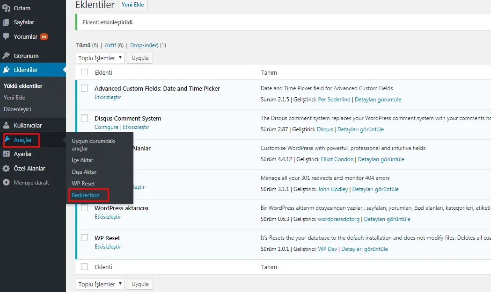
Task: Open Disqus developer link
Action: [x=325, y=129]
